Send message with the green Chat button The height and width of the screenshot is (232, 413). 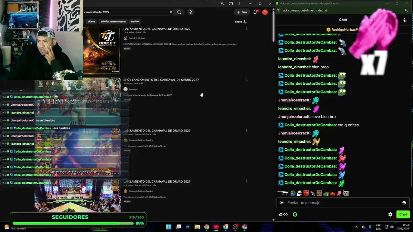coord(403,214)
